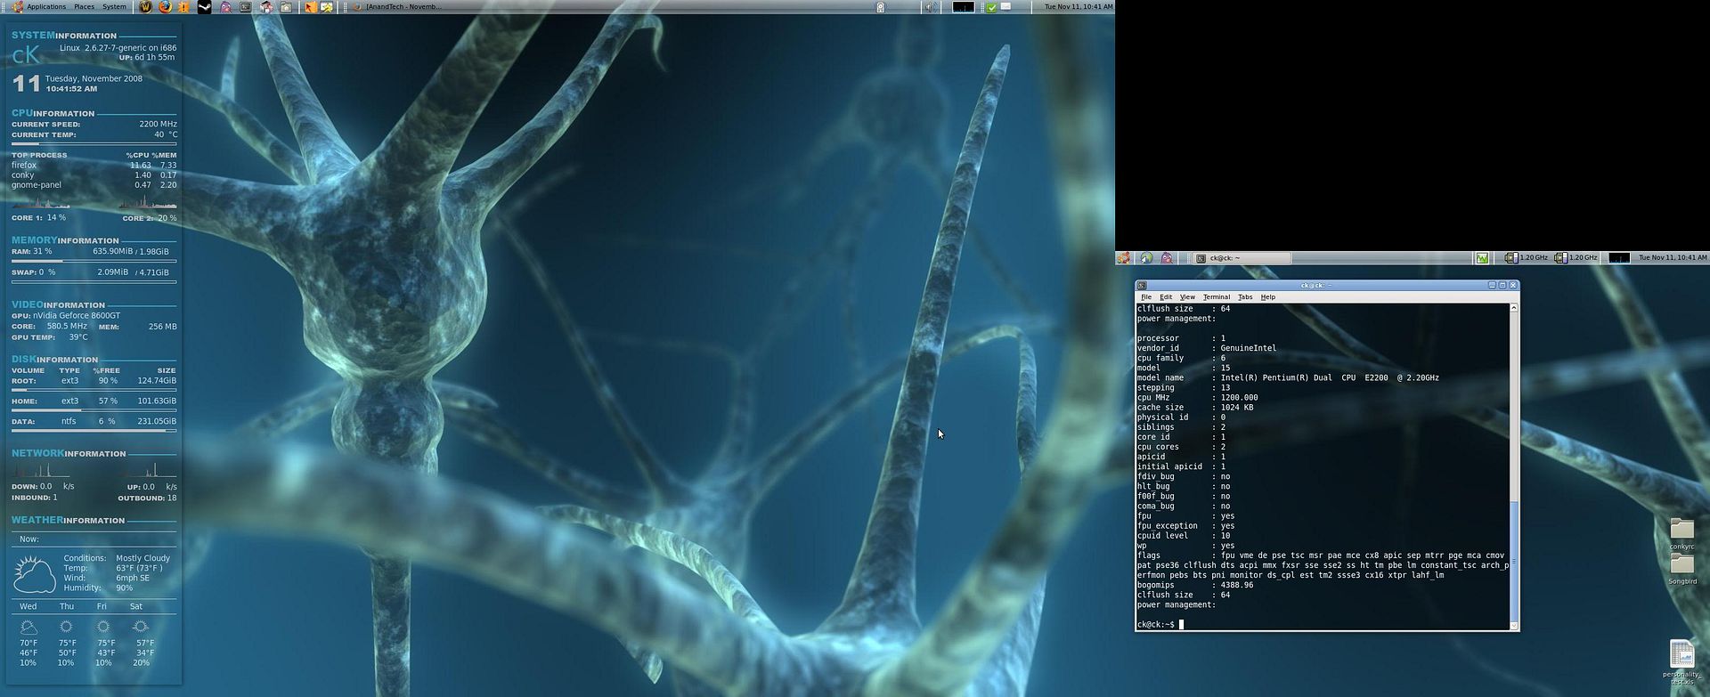Open the terminal's Tabs menu
Viewport: 1710px width, 697px height.
point(1244,297)
